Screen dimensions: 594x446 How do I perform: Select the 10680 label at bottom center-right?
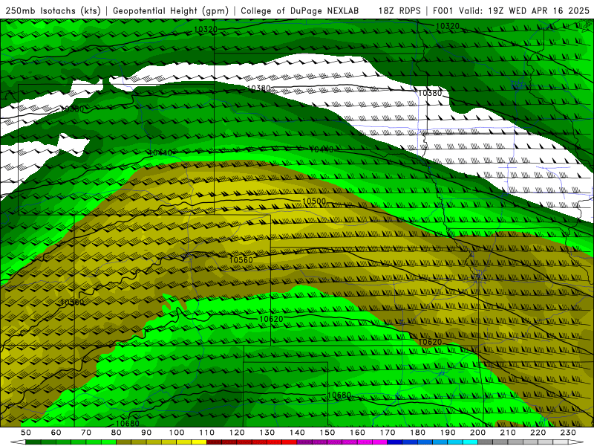coord(339,395)
